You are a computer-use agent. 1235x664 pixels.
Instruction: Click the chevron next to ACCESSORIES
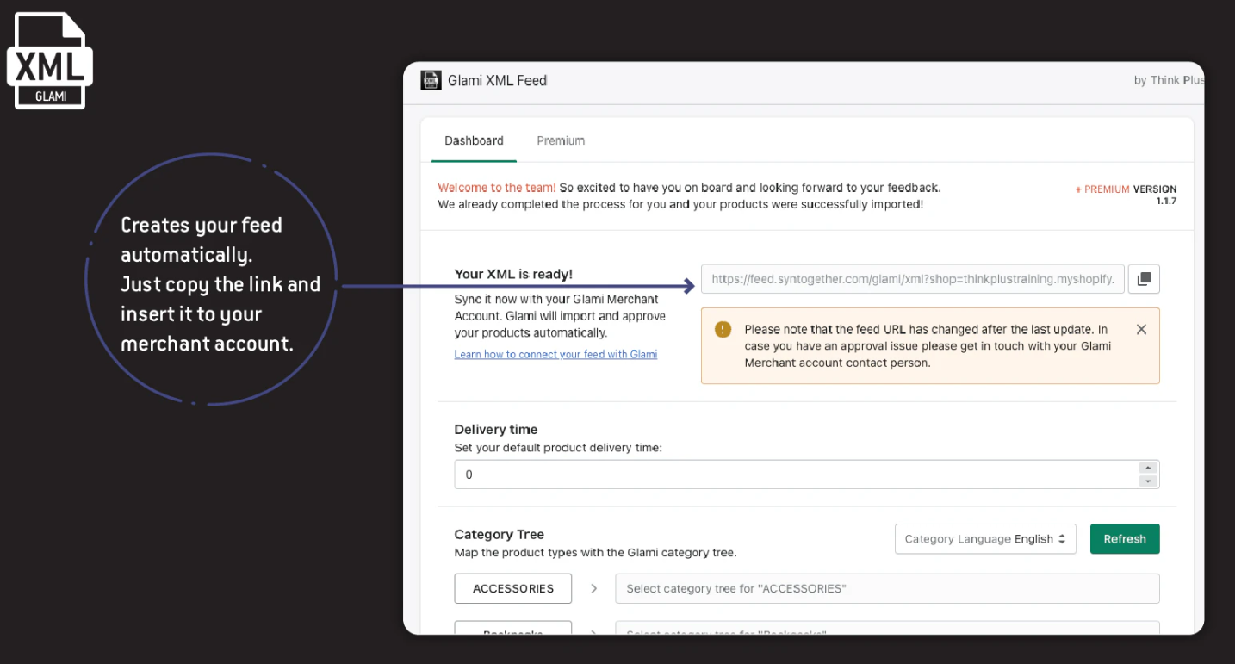594,588
